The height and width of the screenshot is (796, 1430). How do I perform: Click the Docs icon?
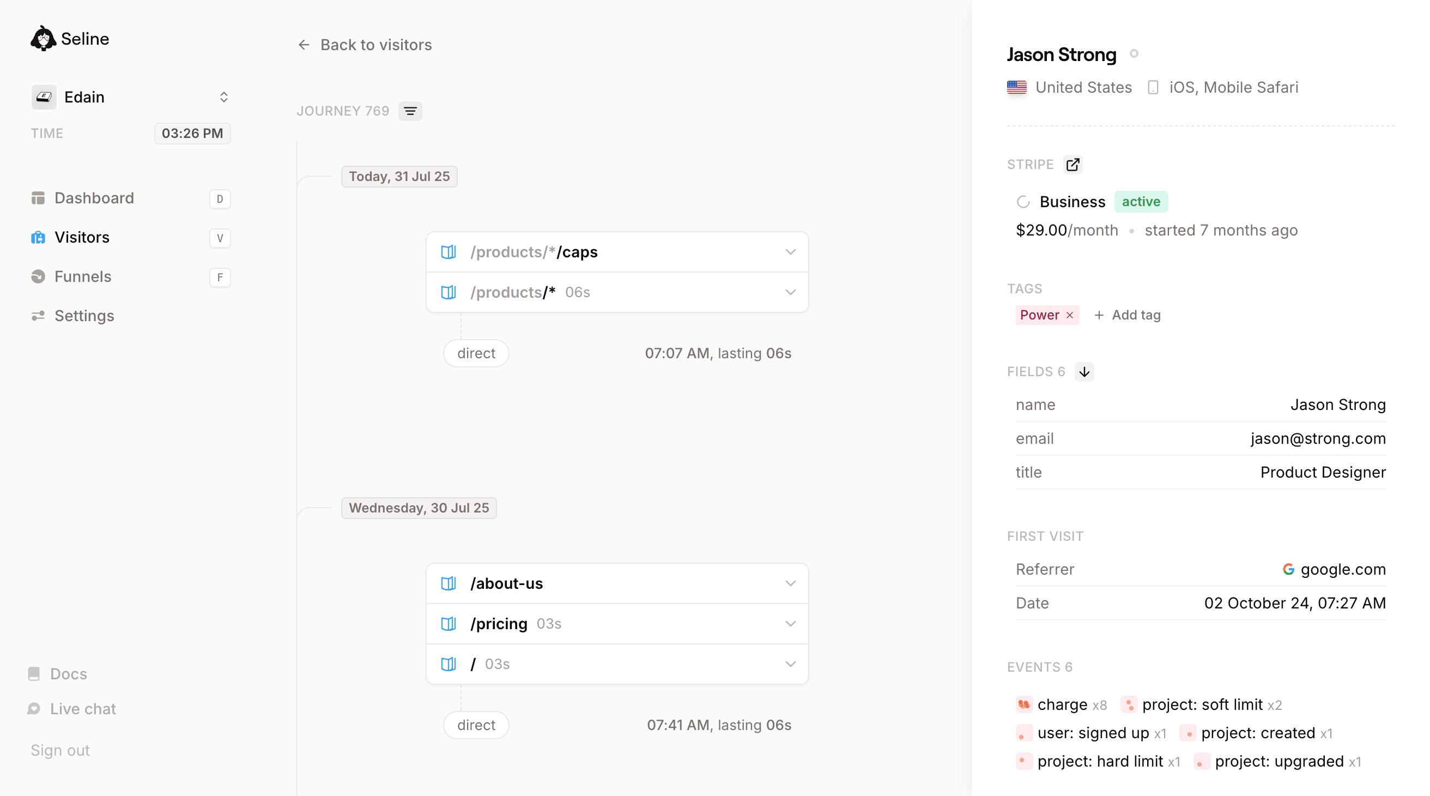coord(35,673)
